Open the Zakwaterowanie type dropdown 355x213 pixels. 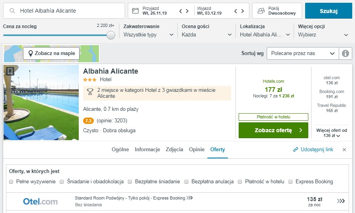coord(148,34)
